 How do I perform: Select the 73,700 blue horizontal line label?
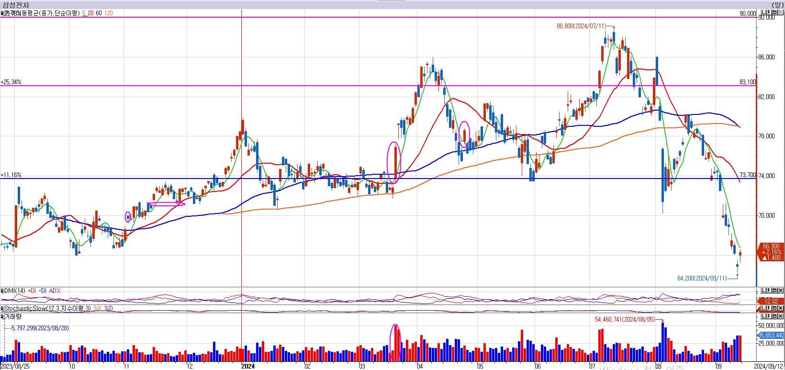[748, 175]
